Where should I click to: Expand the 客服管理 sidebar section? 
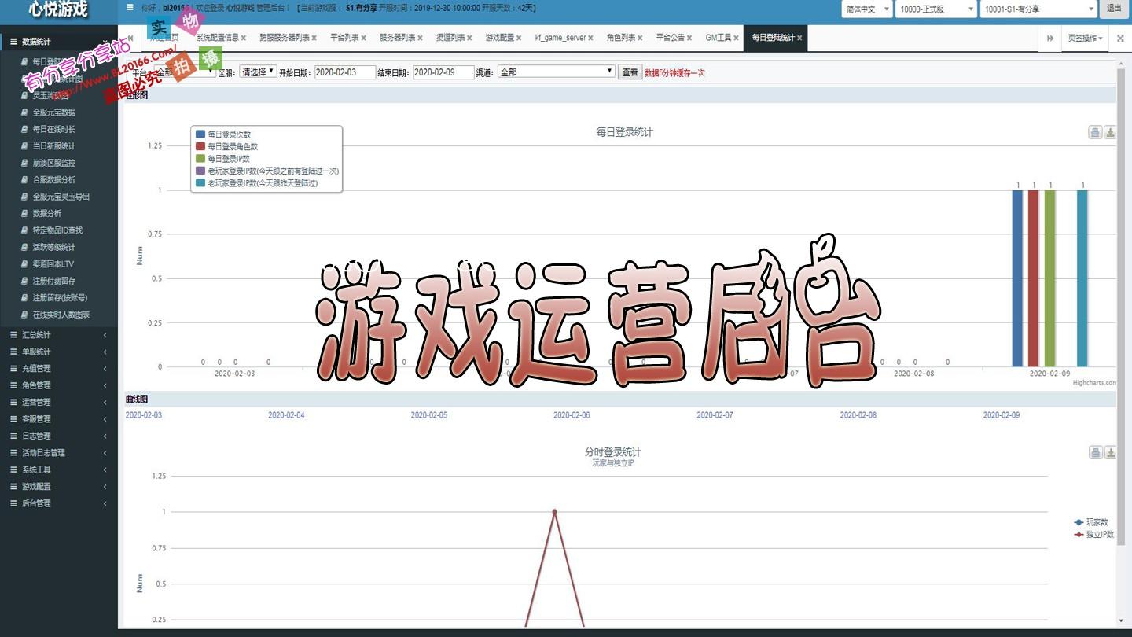(59, 419)
